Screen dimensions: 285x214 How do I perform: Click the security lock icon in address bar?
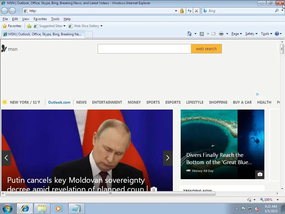click(182, 11)
